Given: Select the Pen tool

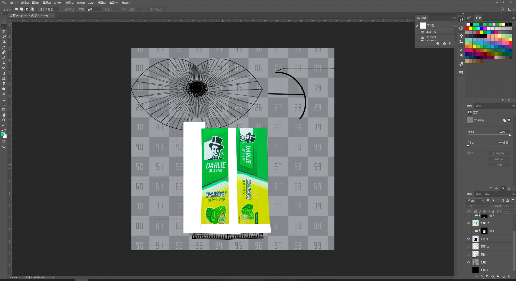Looking at the screenshot, I should point(4,94).
